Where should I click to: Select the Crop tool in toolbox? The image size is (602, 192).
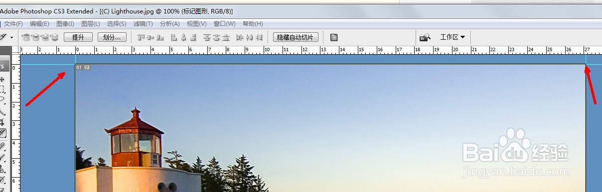tap(2, 122)
